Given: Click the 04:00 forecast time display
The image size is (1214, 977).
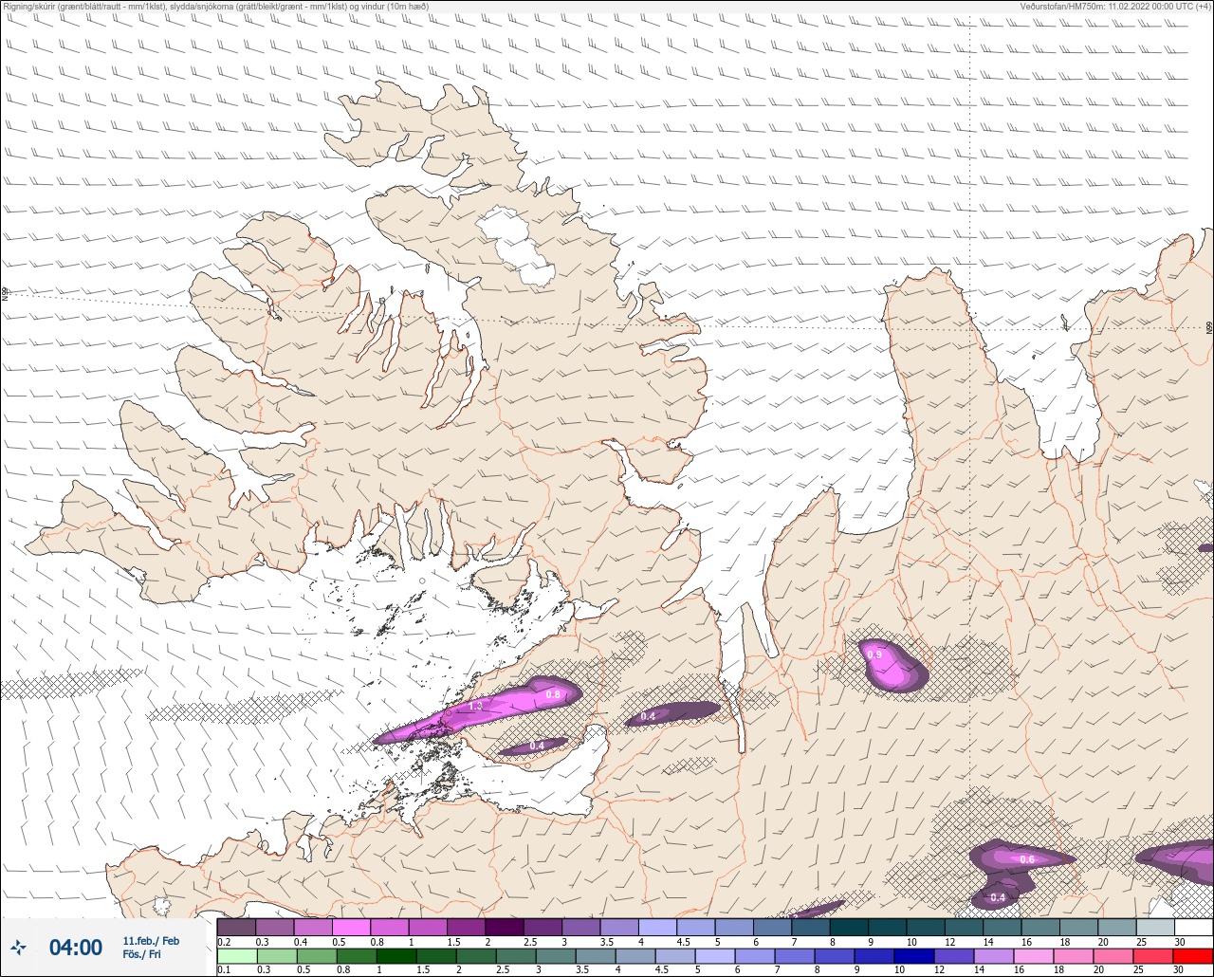Looking at the screenshot, I should (x=76, y=948).
